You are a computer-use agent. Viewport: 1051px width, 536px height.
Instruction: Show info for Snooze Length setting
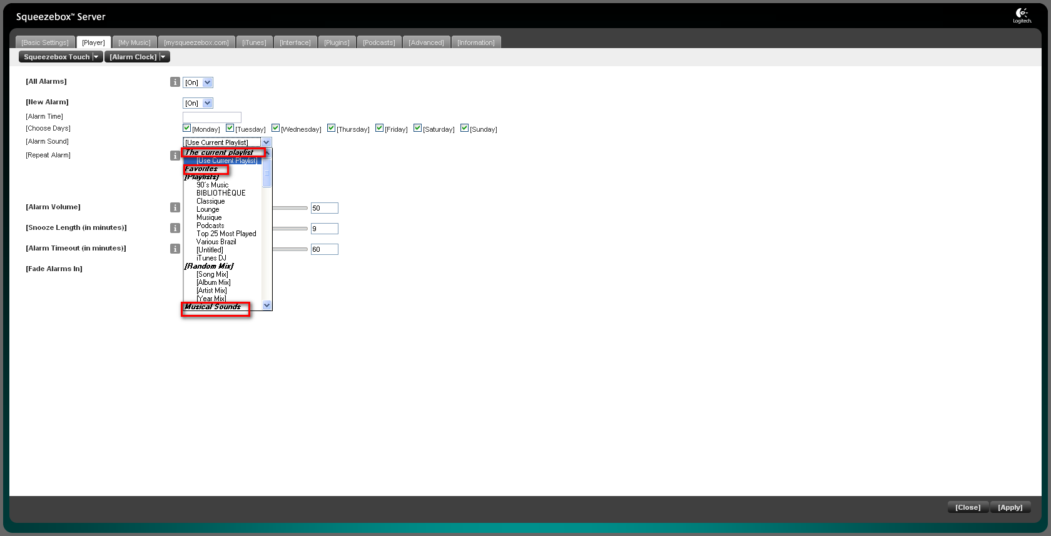point(175,228)
